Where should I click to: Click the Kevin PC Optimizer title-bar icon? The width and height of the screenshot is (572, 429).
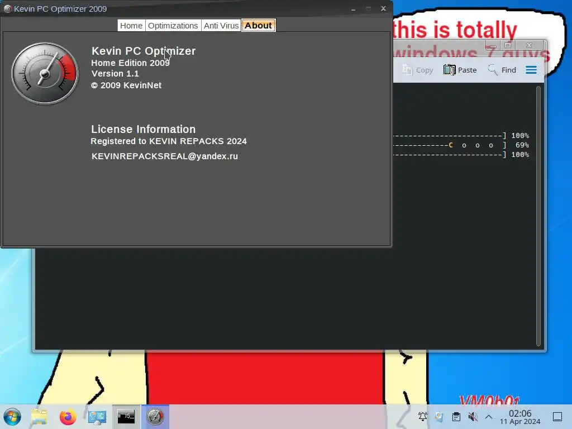[x=8, y=9]
